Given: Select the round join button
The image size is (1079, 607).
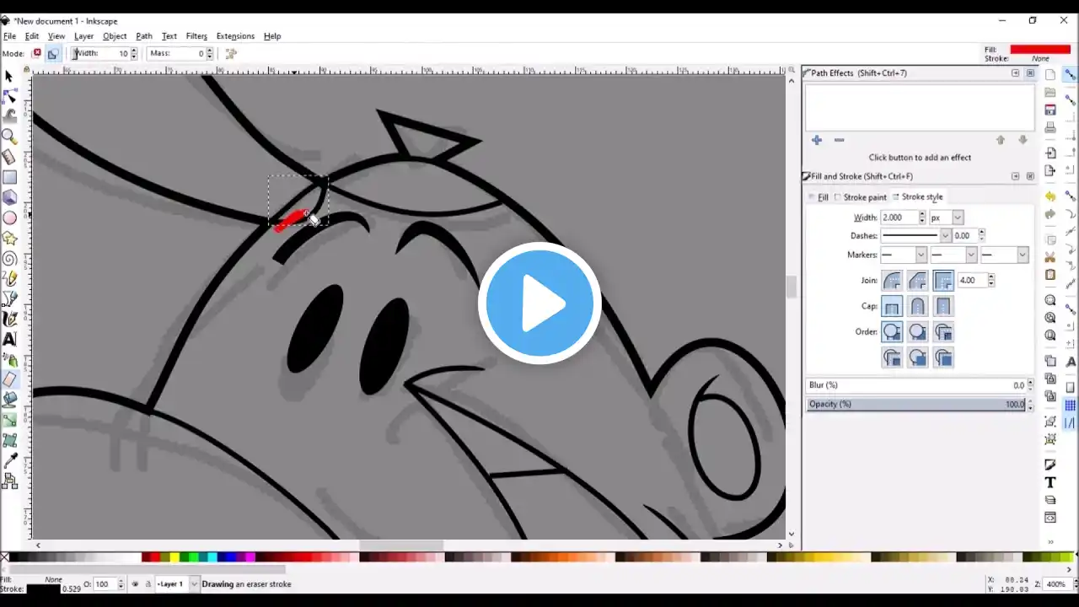Looking at the screenshot, I should [x=892, y=280].
